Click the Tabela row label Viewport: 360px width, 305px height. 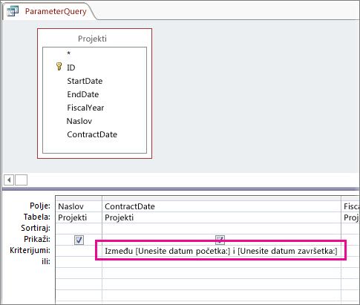click(37, 217)
